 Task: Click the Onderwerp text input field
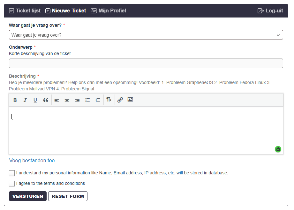coord(146,63)
